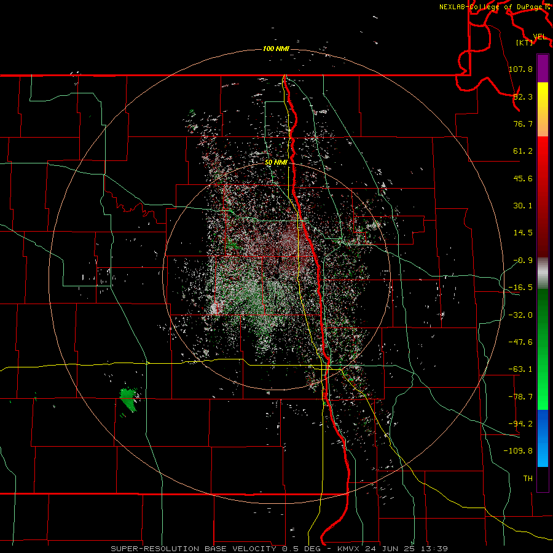Click the Super-Resolution Base Velocity caption

click(280, 549)
